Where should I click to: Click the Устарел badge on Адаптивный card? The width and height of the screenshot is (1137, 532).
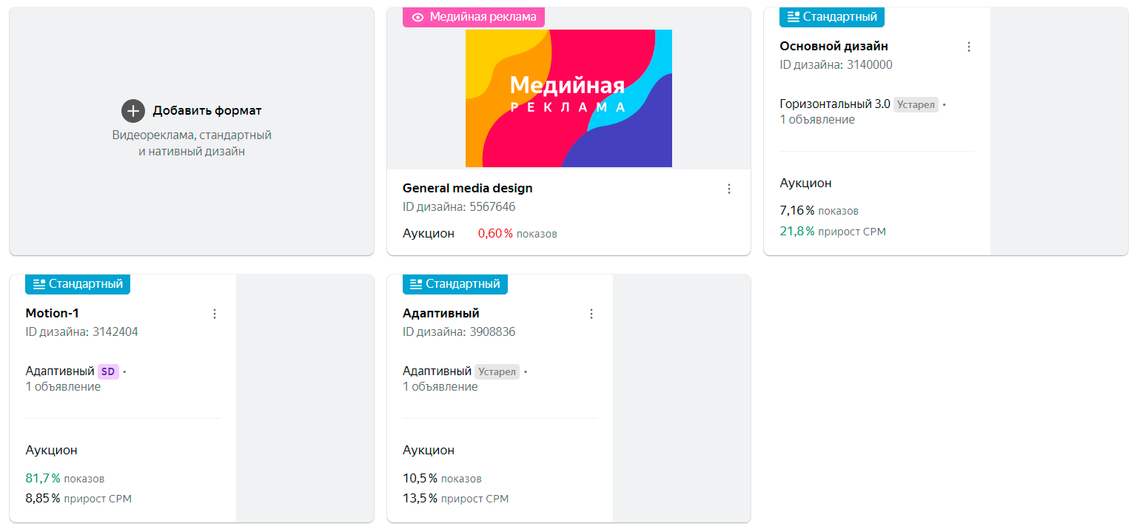click(497, 371)
